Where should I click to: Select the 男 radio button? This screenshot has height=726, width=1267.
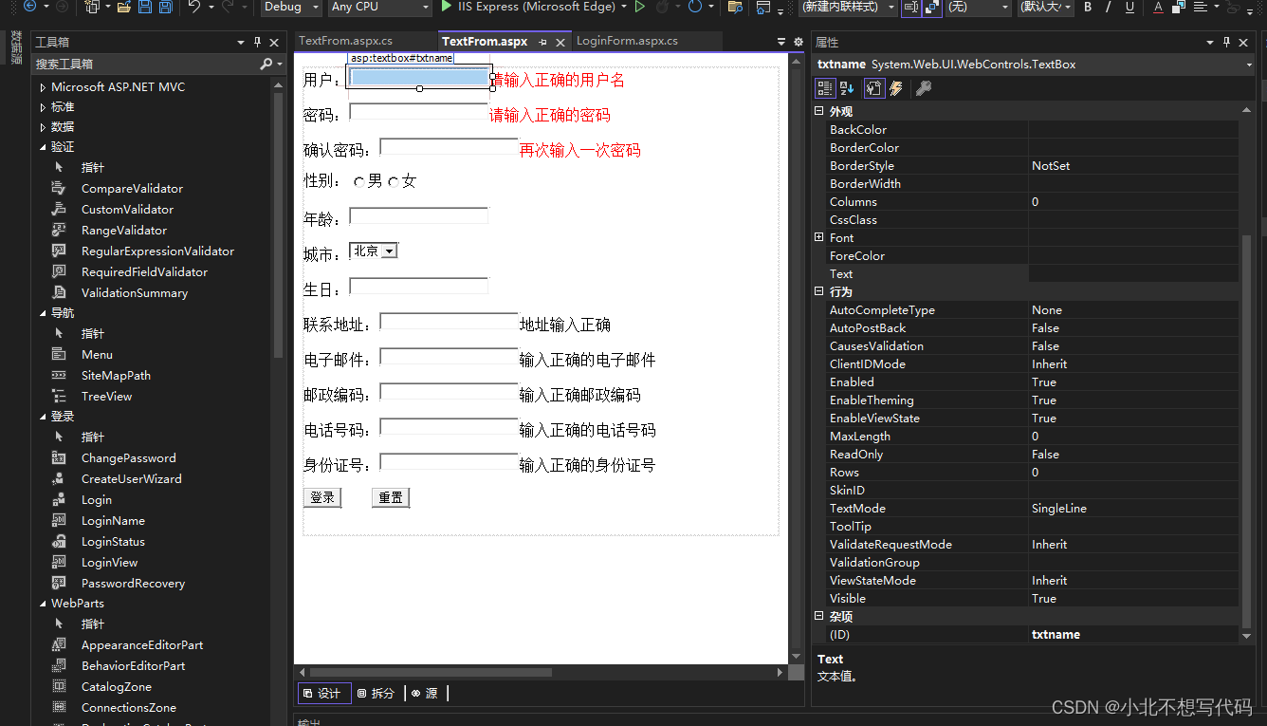click(360, 180)
